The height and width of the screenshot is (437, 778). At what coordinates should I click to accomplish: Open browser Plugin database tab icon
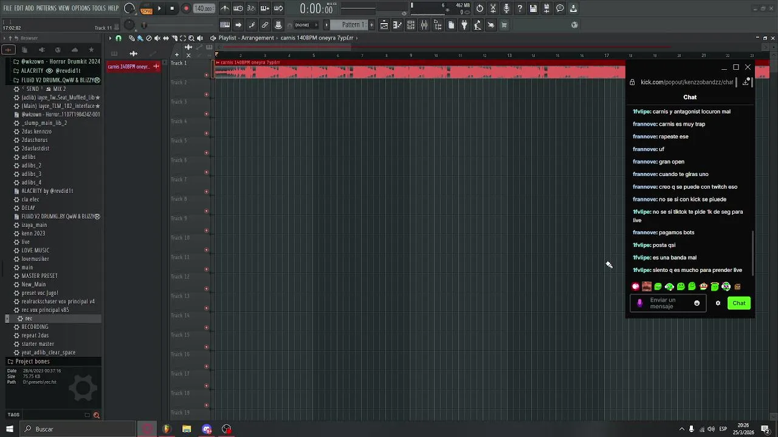[x=42, y=50]
